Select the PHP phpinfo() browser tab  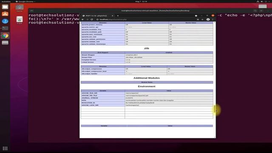(x=98, y=16)
